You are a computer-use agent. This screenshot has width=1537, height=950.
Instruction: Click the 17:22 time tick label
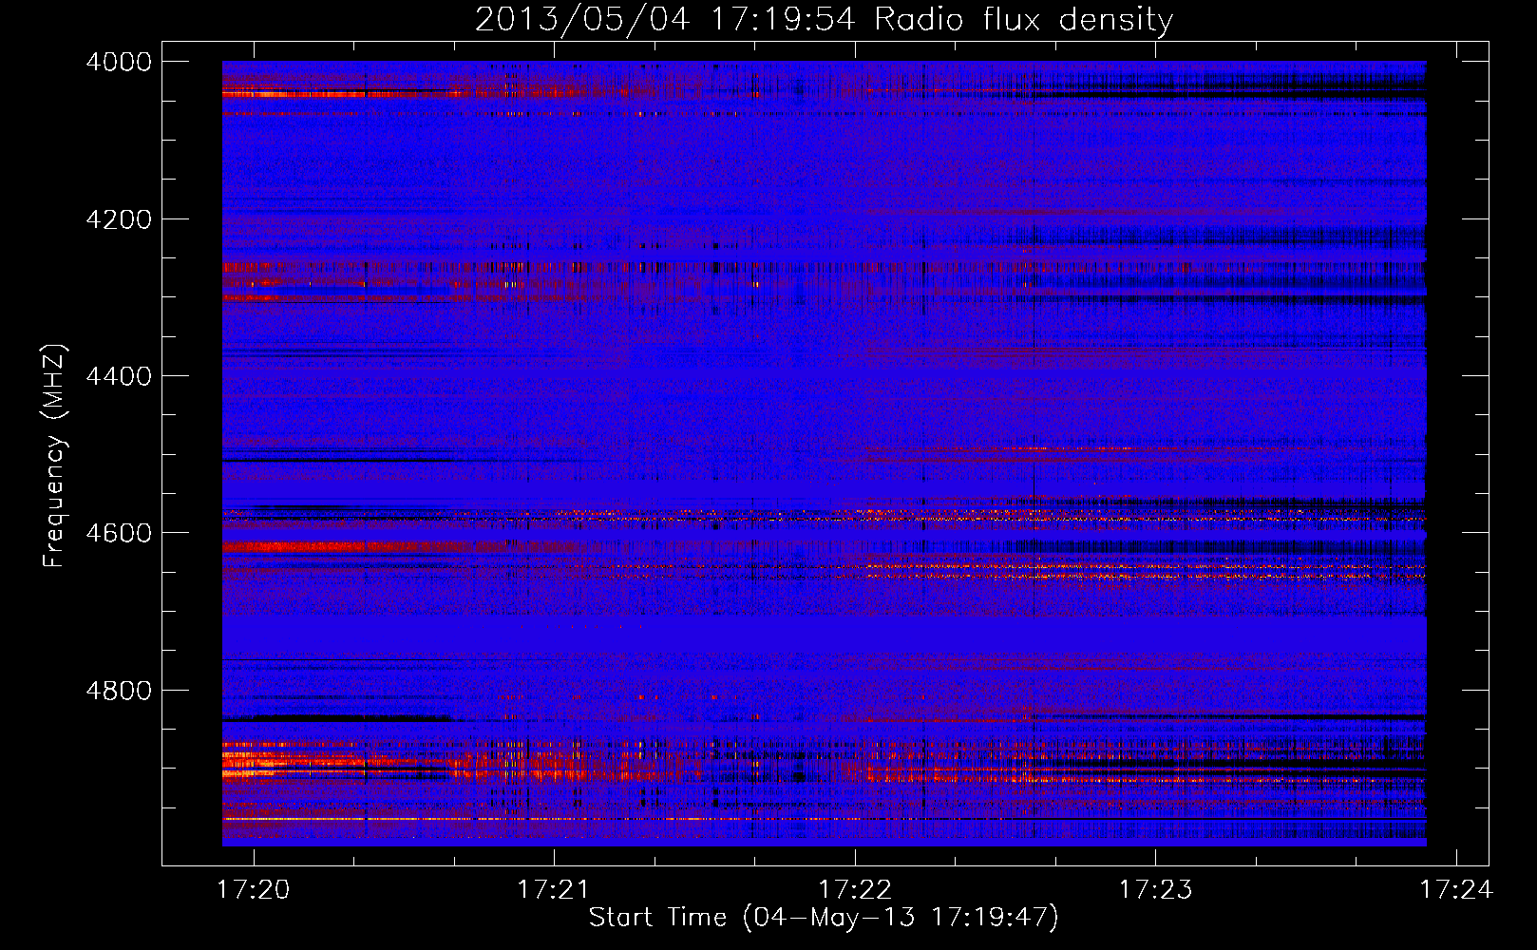pos(855,890)
